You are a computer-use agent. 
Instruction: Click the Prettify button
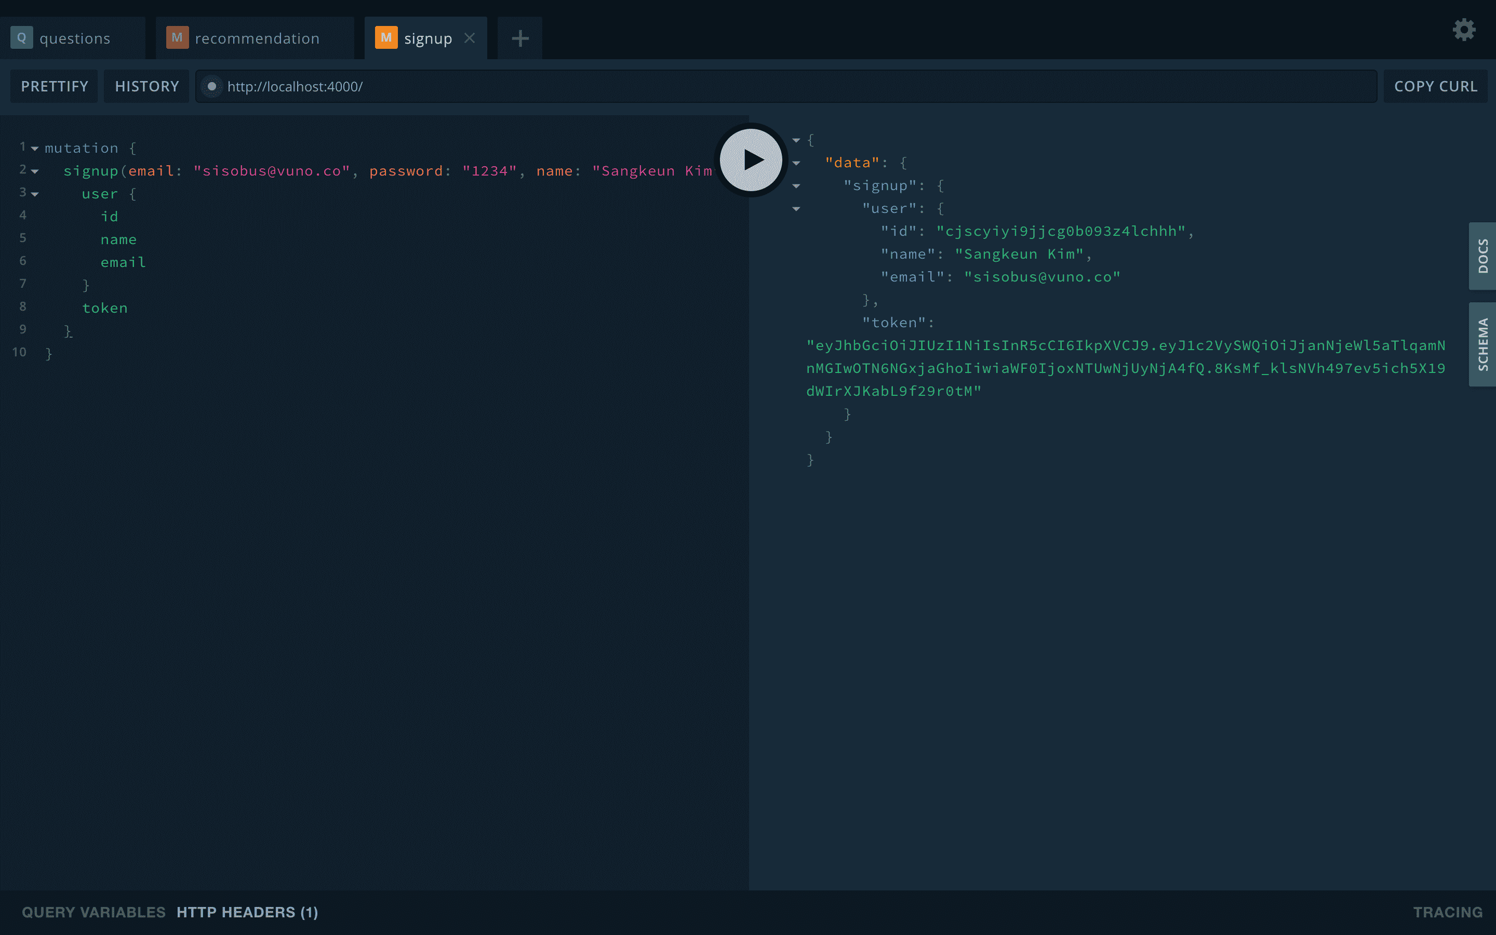point(55,87)
